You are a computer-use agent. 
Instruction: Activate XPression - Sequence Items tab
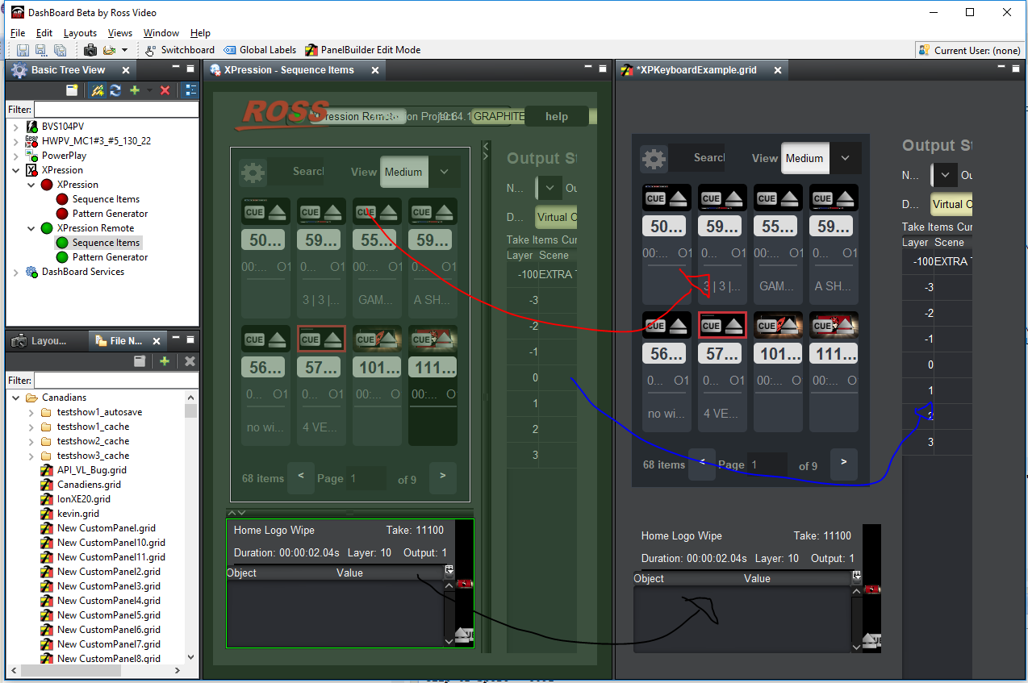coord(289,70)
